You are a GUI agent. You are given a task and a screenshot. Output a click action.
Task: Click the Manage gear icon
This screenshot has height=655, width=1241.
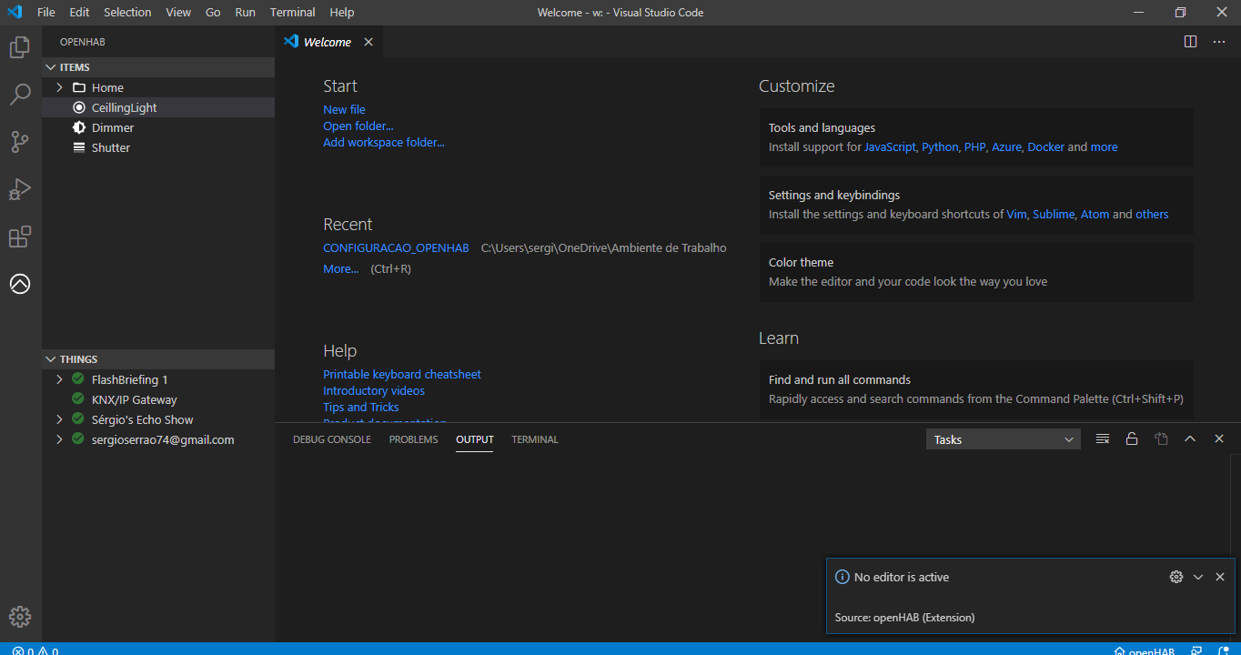20,617
